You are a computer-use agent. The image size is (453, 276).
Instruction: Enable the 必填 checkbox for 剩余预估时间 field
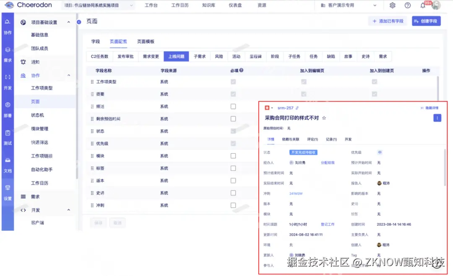pyautogui.click(x=233, y=119)
